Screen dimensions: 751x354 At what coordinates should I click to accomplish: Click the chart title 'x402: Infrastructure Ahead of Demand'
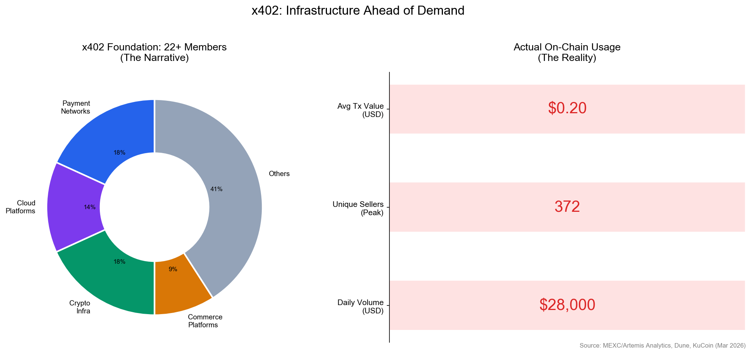coord(358,11)
